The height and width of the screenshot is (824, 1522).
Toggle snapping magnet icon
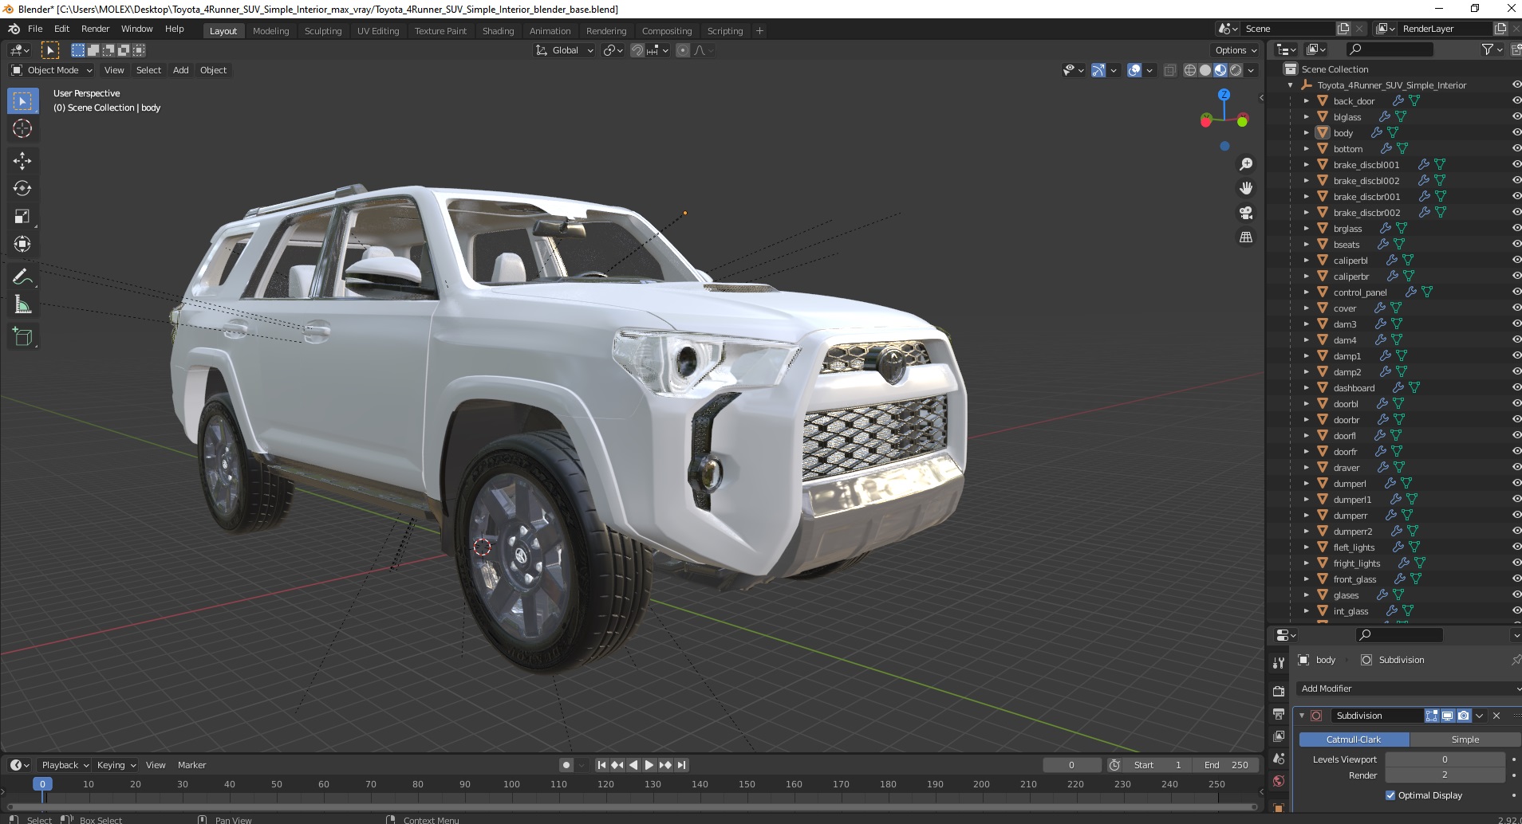pyautogui.click(x=637, y=50)
